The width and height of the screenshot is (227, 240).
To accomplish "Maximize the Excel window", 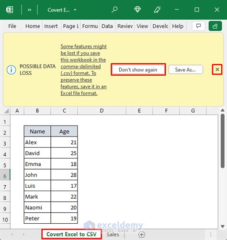I will click(197, 10).
